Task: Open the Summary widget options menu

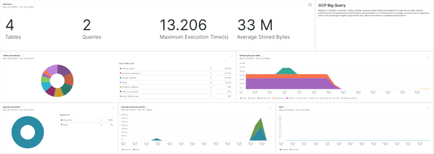Action: tap(310, 5)
